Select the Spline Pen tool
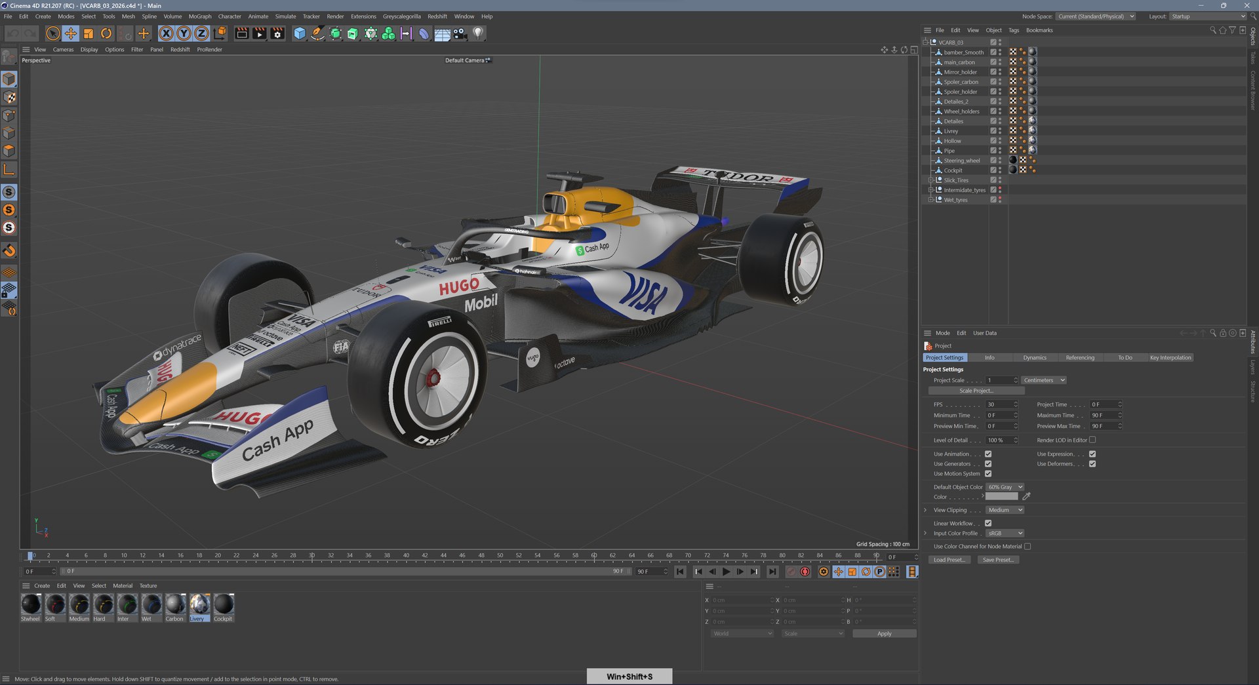Screen dimensions: 1259x685 (317, 33)
